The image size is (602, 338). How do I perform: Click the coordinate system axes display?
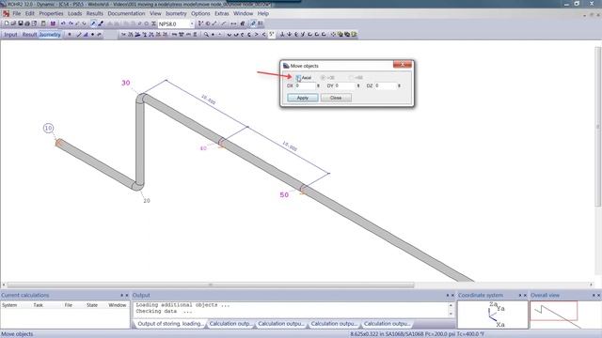tap(493, 315)
